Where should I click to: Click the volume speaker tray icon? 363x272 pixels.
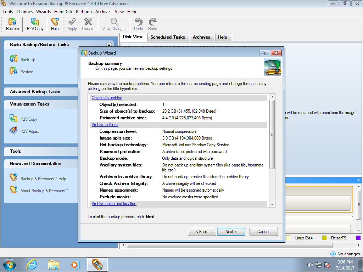point(310,265)
